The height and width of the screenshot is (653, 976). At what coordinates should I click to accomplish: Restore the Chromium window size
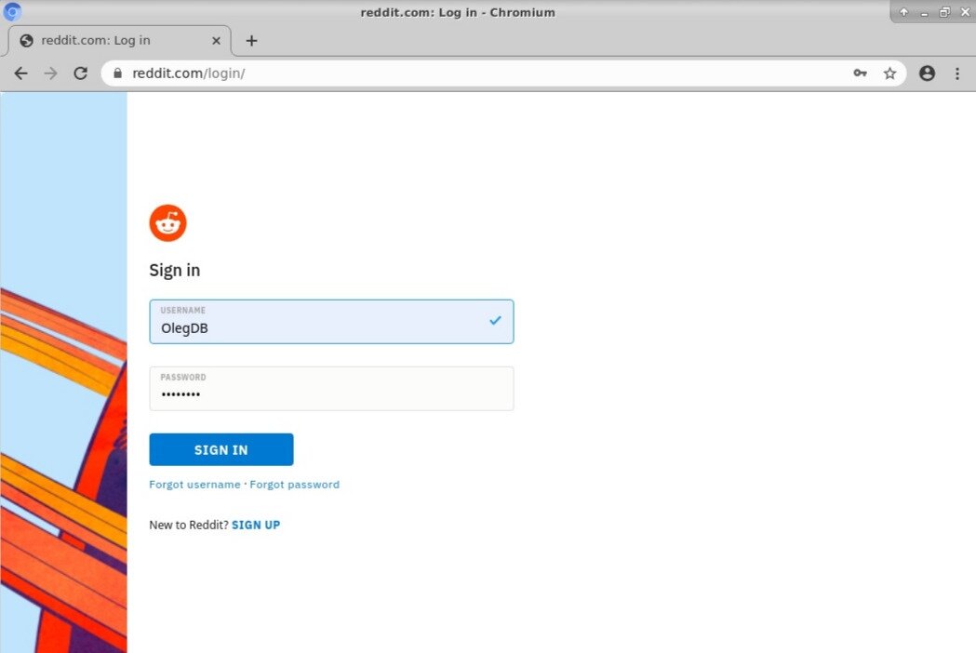coord(945,12)
